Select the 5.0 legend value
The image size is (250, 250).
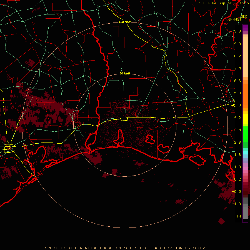(x=237, y=105)
